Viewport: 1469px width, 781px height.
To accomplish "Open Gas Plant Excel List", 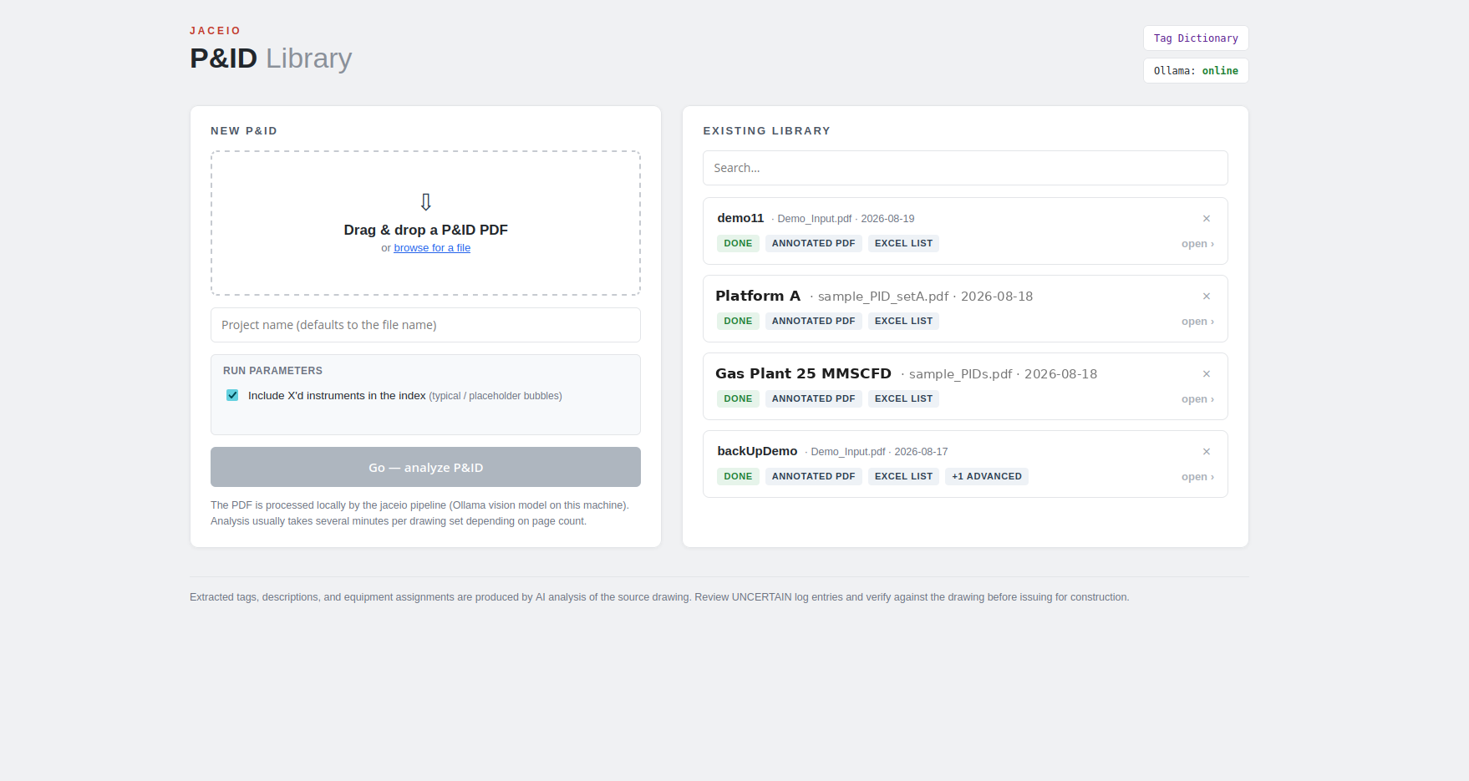I will [x=903, y=398].
